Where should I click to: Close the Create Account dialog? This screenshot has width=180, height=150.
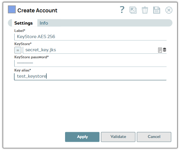(x=169, y=10)
